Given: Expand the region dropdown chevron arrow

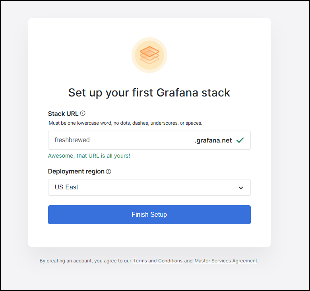Looking at the screenshot, I should 240,188.
